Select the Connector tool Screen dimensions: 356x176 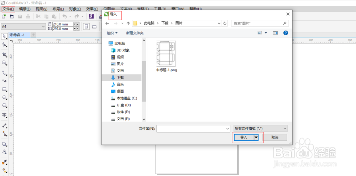click(4, 134)
